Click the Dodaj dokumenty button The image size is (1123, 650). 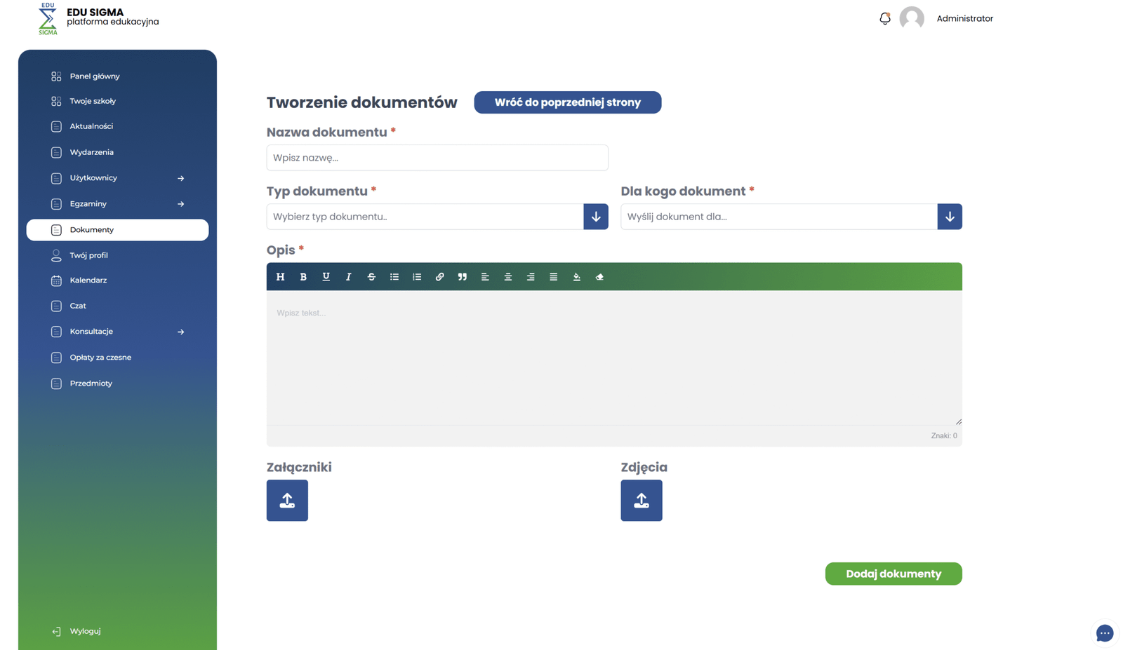[893, 574]
